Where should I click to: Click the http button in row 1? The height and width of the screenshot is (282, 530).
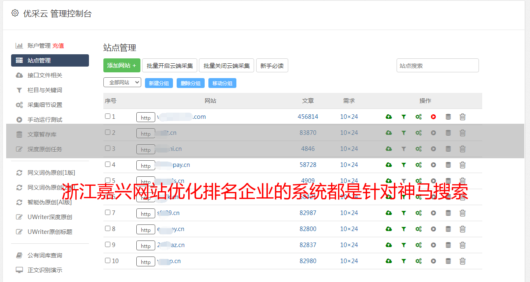146,117
